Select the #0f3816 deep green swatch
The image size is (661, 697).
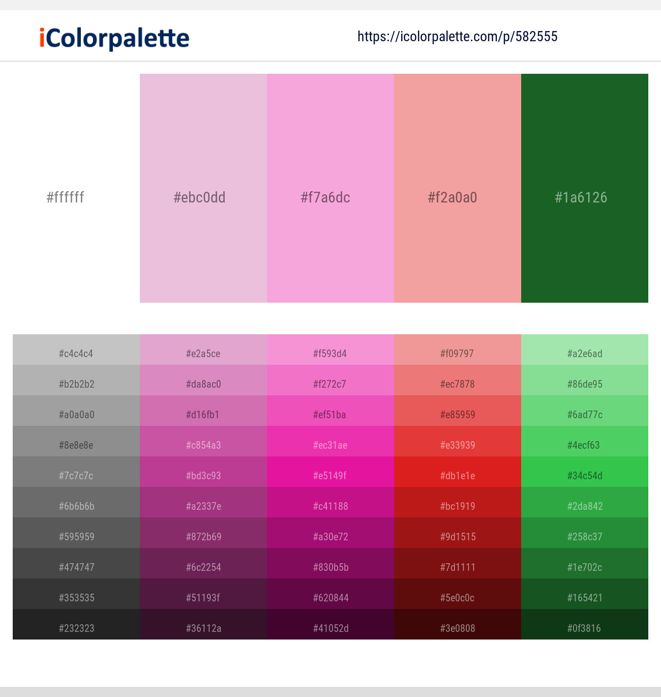point(584,628)
